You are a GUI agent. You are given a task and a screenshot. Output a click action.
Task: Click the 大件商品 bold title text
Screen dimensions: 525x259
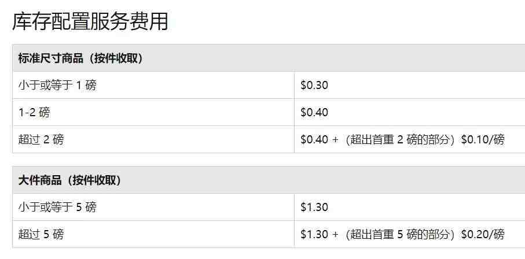tap(40, 180)
